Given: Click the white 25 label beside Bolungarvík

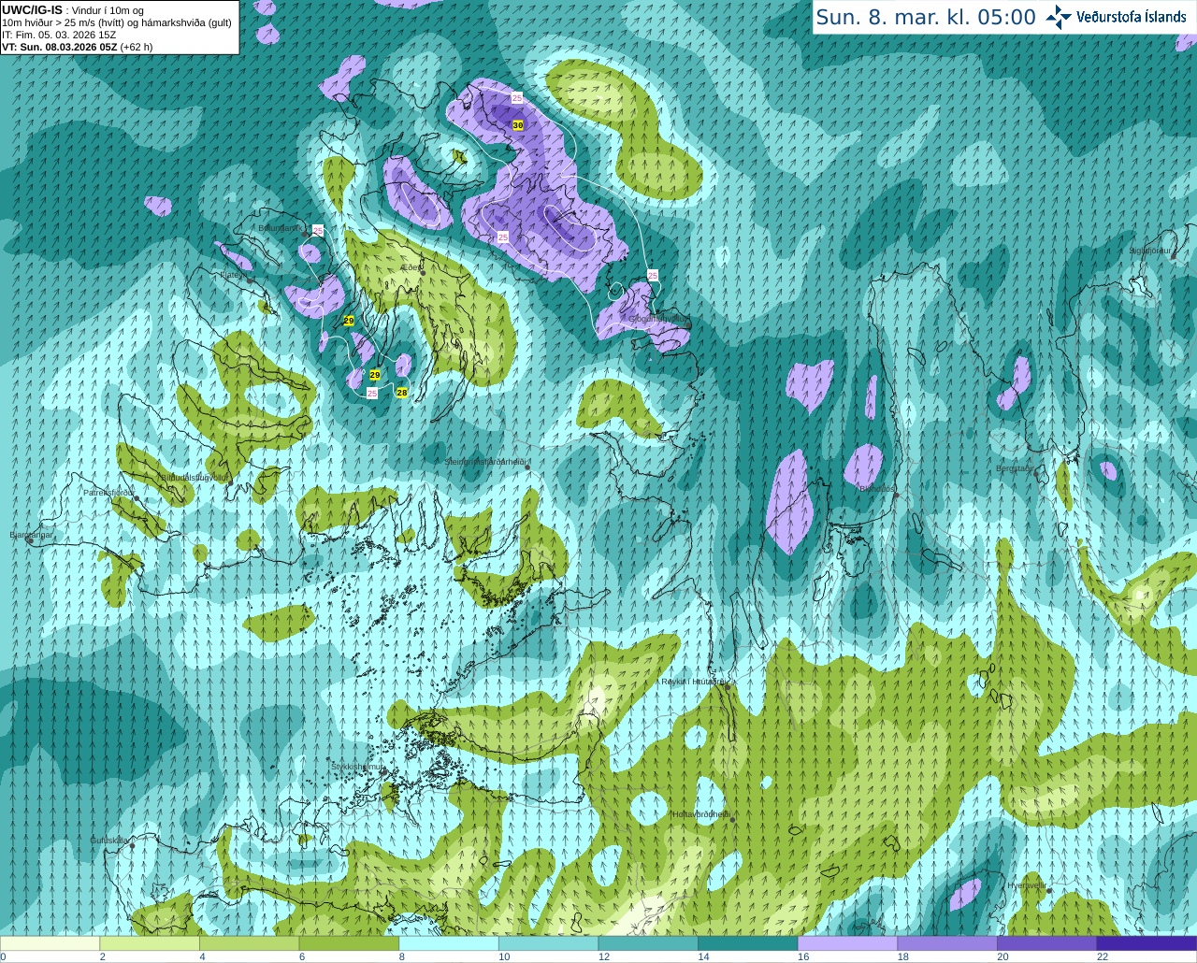Looking at the screenshot, I should pyautogui.click(x=318, y=230).
